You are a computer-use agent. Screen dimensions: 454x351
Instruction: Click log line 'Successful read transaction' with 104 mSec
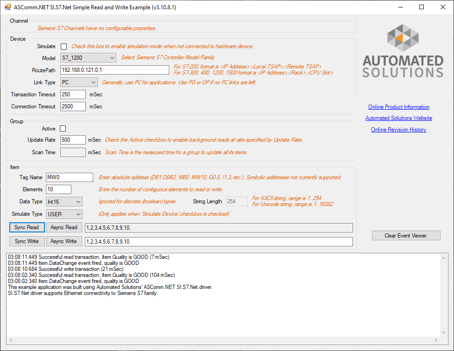[91, 275]
